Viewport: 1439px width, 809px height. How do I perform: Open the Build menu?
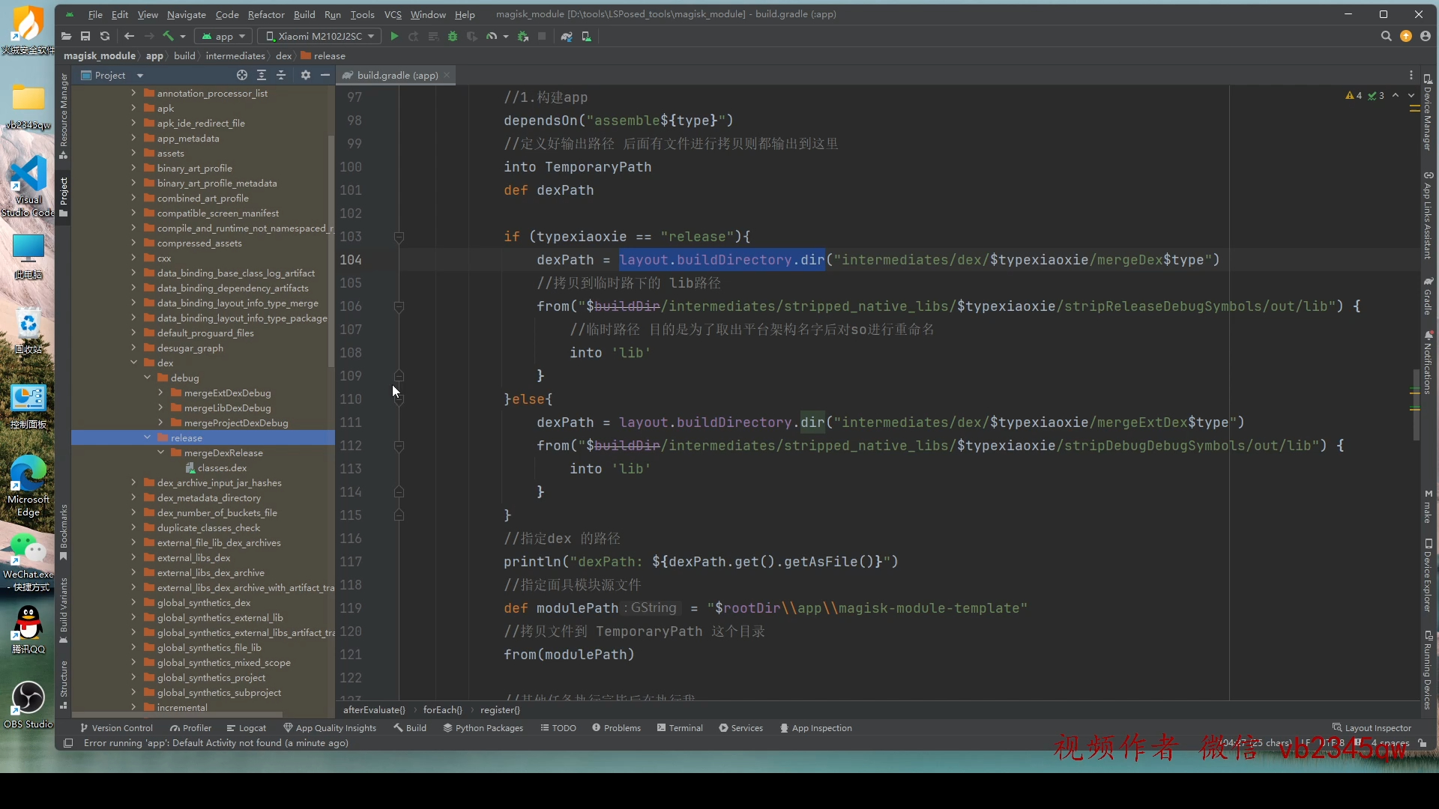[x=304, y=13]
